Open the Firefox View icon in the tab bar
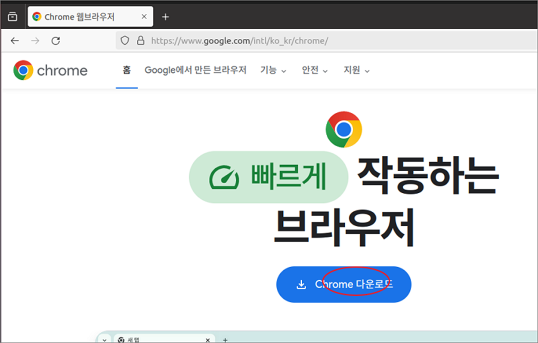This screenshot has width=538, height=343. point(13,17)
